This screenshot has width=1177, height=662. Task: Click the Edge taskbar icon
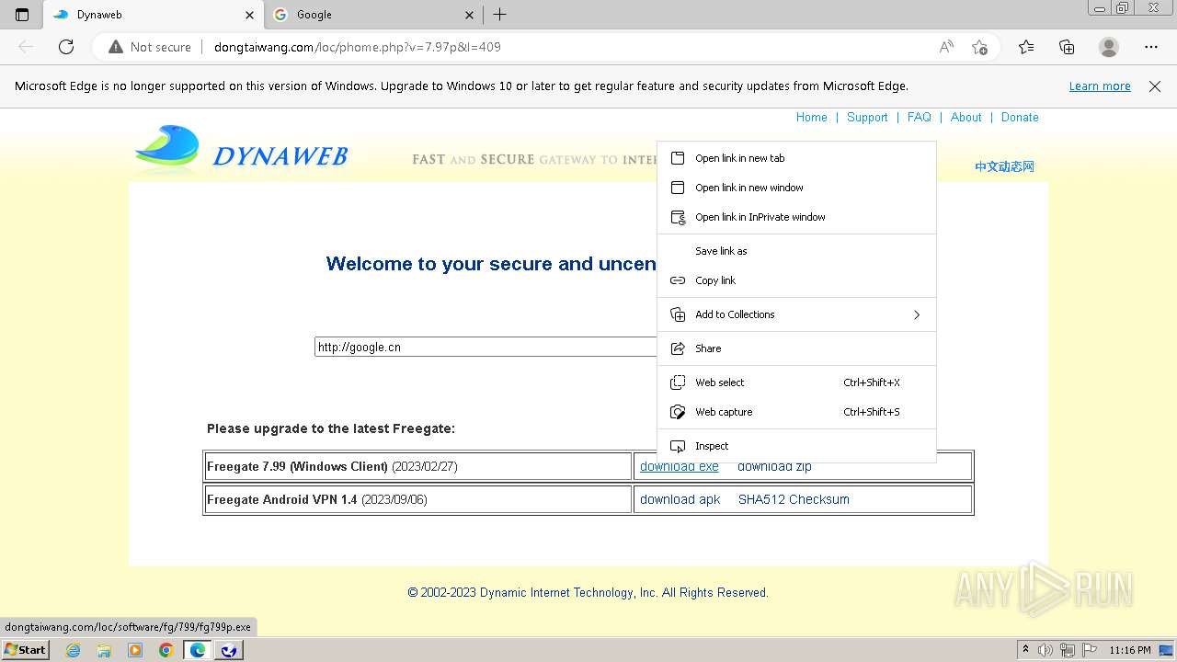click(x=198, y=650)
